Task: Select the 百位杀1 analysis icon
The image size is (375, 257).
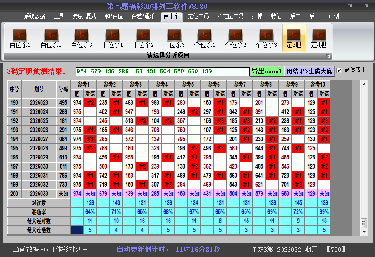Action: 20,38
